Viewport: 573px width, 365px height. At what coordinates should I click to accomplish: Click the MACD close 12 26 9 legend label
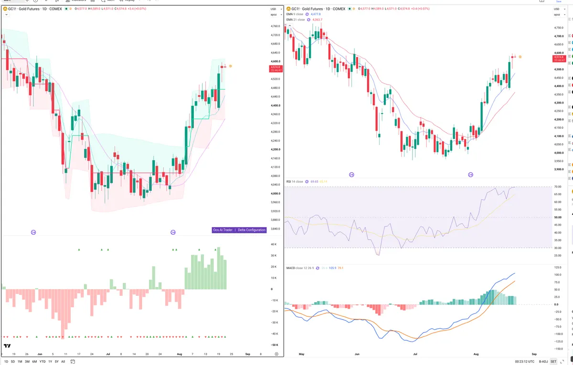click(x=300, y=268)
